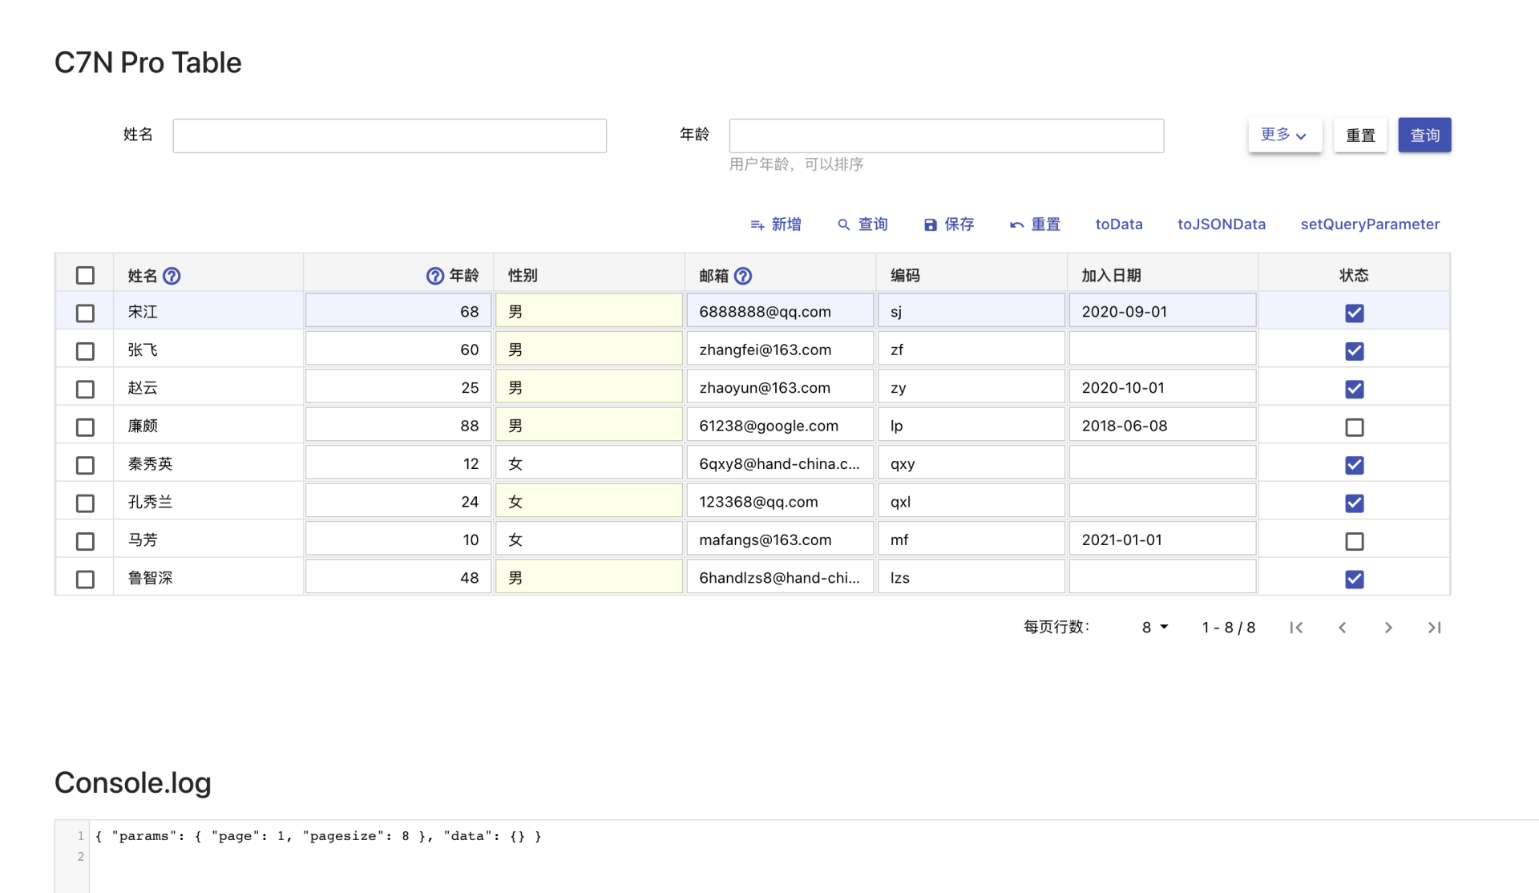The image size is (1539, 893).
Task: Click the 重置 reset button near search fields
Action: (x=1359, y=135)
